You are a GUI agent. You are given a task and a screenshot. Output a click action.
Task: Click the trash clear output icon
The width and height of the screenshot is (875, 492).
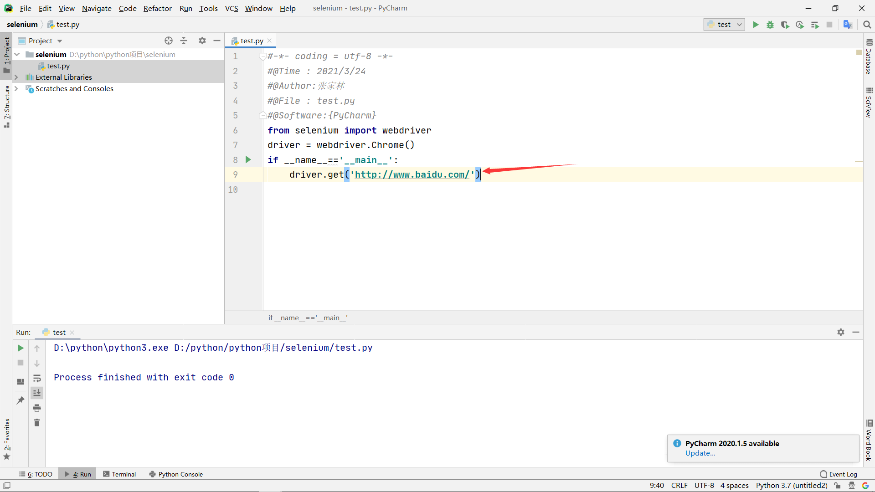(x=37, y=423)
